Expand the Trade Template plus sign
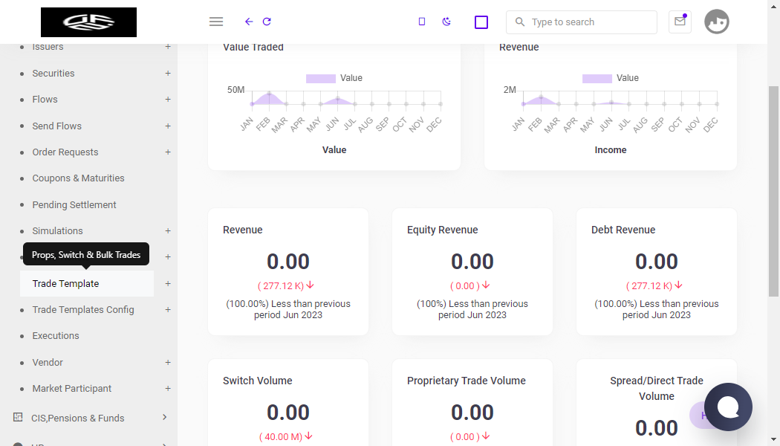Image resolution: width=780 pixels, height=446 pixels. (168, 284)
